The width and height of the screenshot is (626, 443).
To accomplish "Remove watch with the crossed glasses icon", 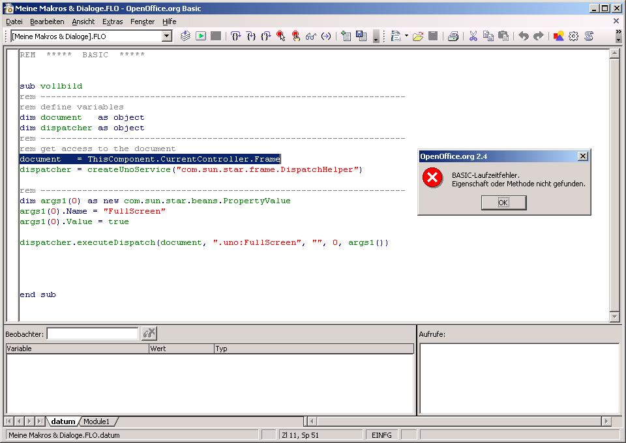I will tap(149, 334).
